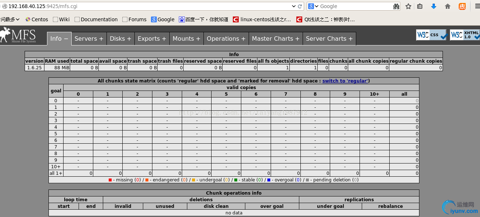Image resolution: width=480 pixels, height=217 pixels.
Task: Click the green stable legend square
Action: pyautogui.click(x=235, y=180)
